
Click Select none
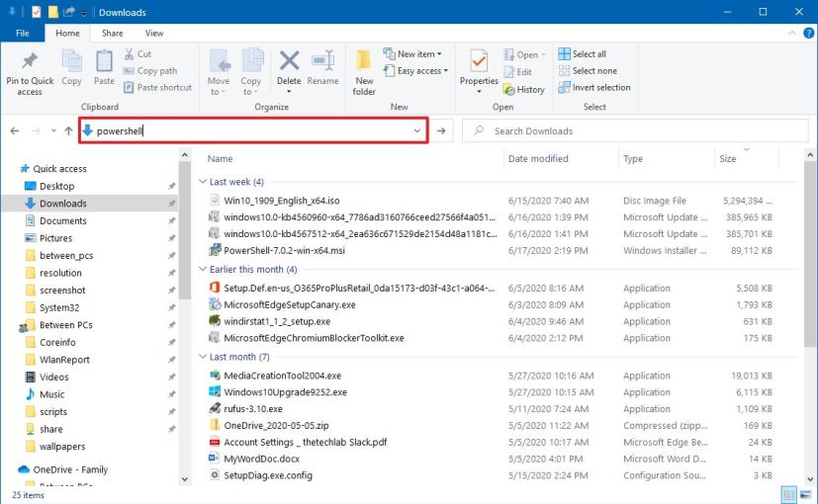tap(588, 70)
